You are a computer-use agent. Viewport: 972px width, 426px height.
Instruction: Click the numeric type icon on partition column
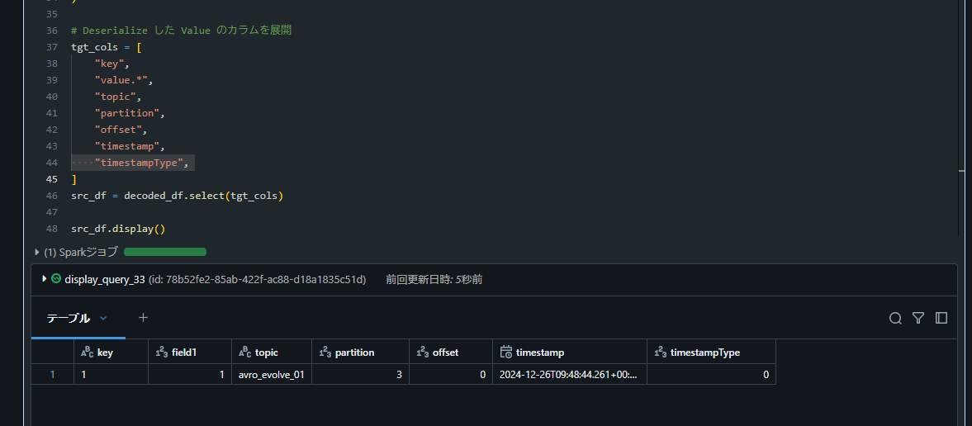point(325,353)
